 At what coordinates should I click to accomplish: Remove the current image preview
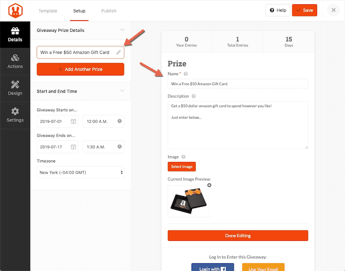pos(209,185)
